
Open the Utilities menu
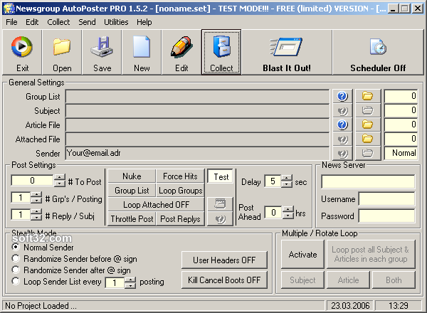click(x=116, y=22)
